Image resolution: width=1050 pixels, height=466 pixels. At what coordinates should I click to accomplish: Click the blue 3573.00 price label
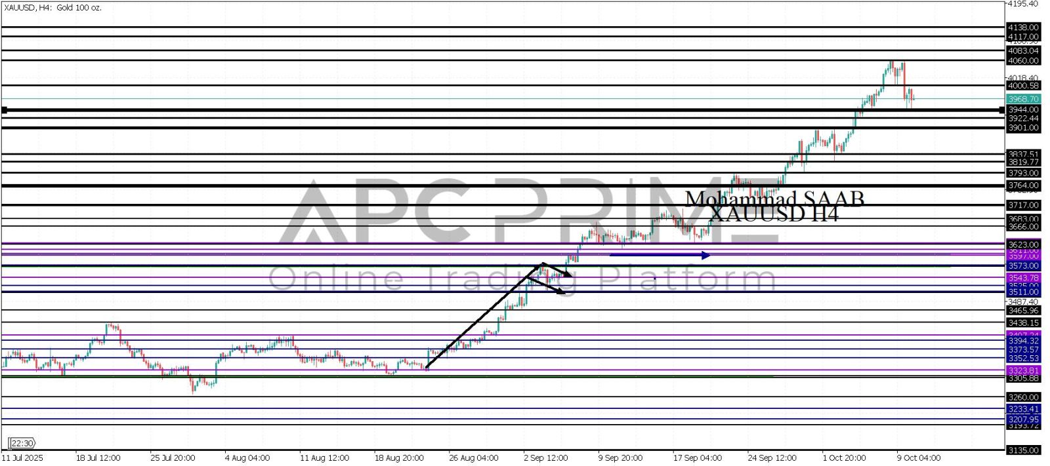(x=1023, y=265)
